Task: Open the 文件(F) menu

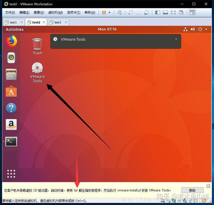Action: click(x=10, y=13)
